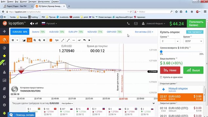Image resolution: width=208 pixels, height=117 pixels.
Task: Select the NZD/USD 71% asset tab
Action: click(x=95, y=32)
